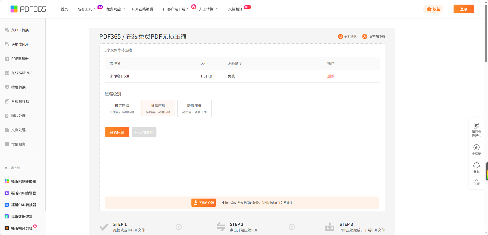
Task: Expand the 所有工具 dropdown menu
Action: click(87, 9)
